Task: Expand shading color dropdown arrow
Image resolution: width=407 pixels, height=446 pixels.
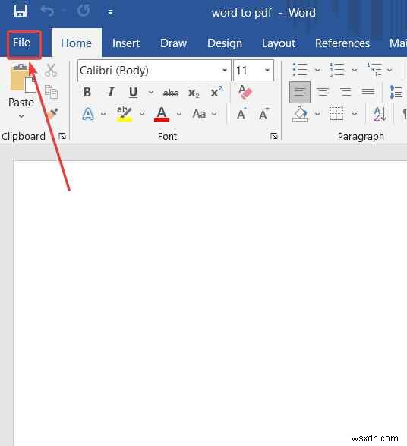Action: point(317,114)
